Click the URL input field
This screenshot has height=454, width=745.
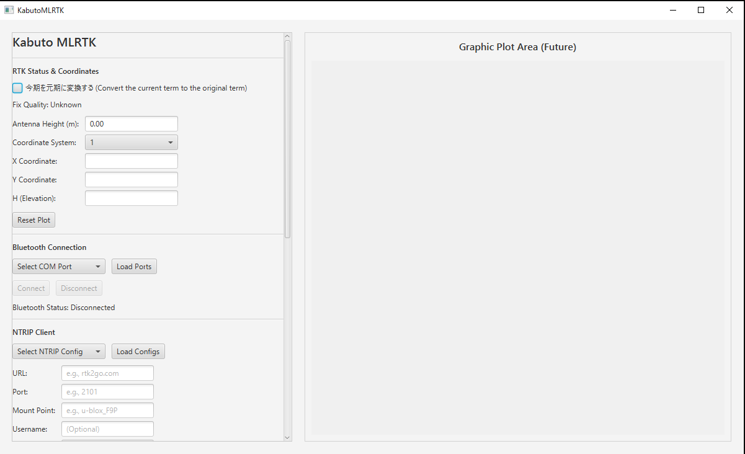pos(107,373)
